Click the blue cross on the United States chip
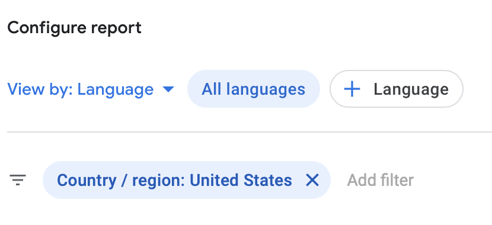Viewport: 492px width, 225px height. (312, 180)
